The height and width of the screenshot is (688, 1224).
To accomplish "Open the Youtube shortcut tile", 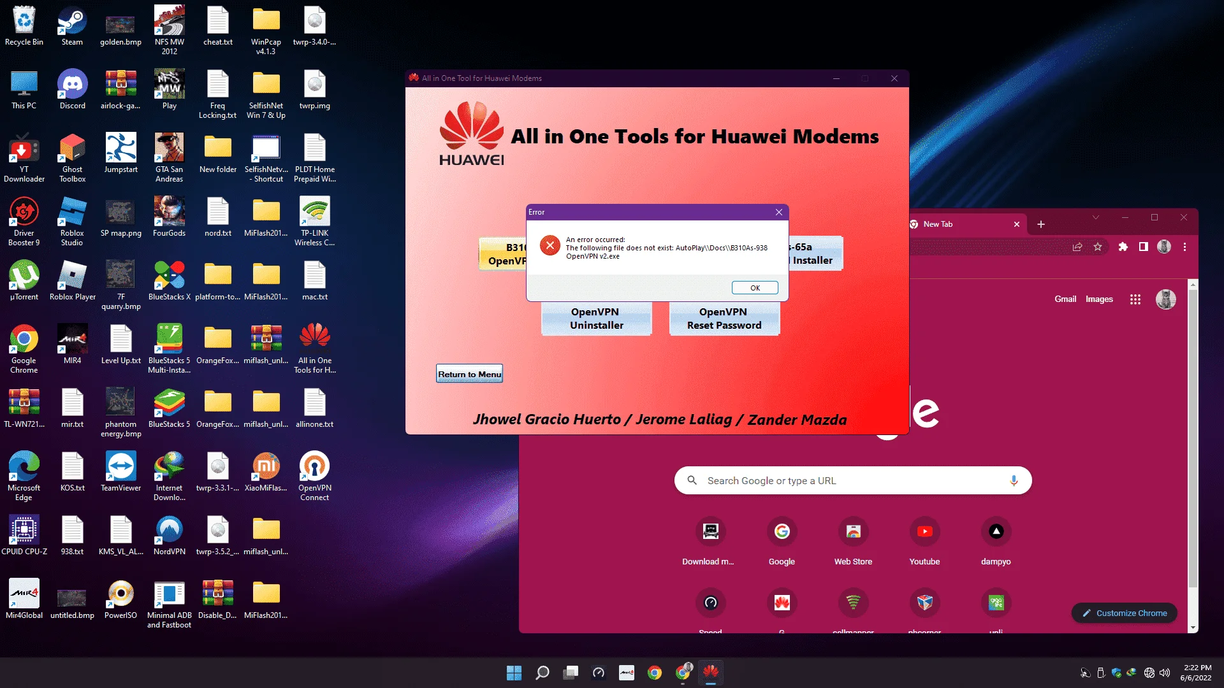I will pos(924,540).
